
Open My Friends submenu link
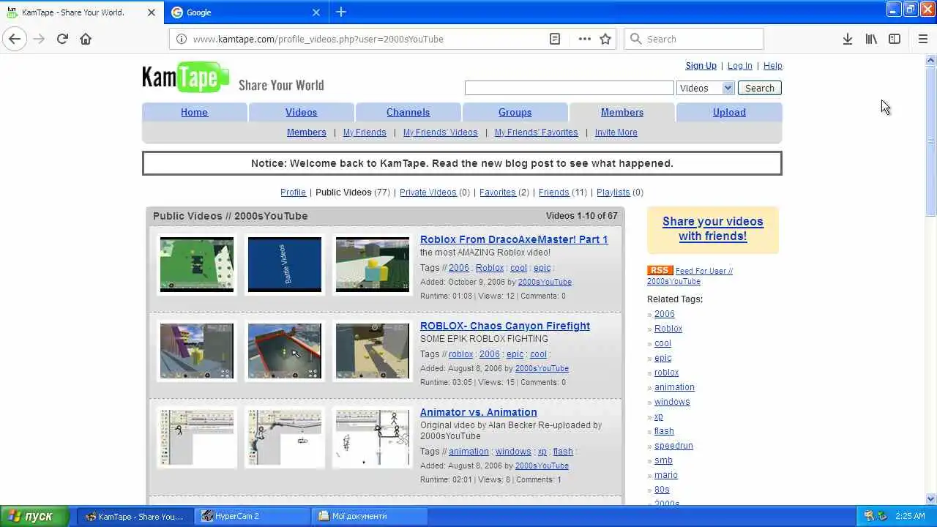[365, 132]
